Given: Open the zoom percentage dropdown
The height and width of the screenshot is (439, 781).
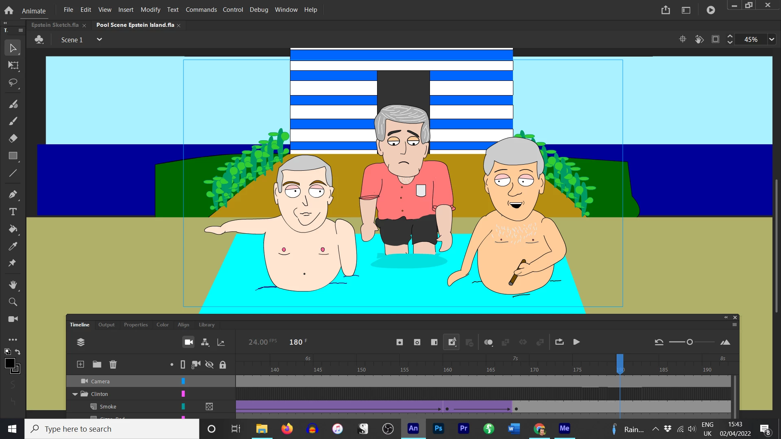Looking at the screenshot, I should pos(772,39).
